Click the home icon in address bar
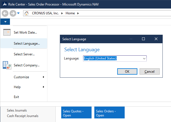 click(26, 13)
